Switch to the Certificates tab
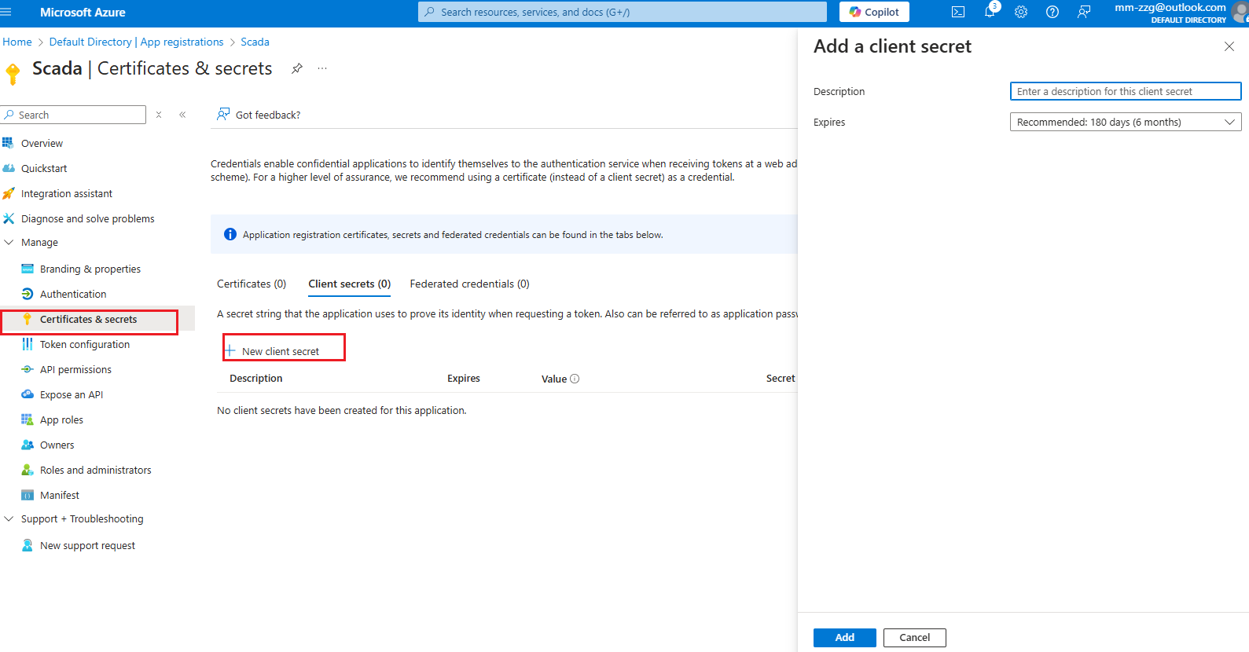 252,284
